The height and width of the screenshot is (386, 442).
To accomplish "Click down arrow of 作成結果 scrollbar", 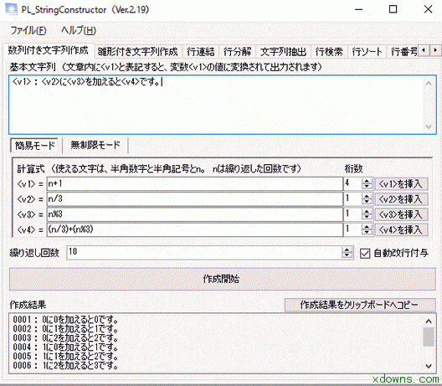I will point(429,366).
